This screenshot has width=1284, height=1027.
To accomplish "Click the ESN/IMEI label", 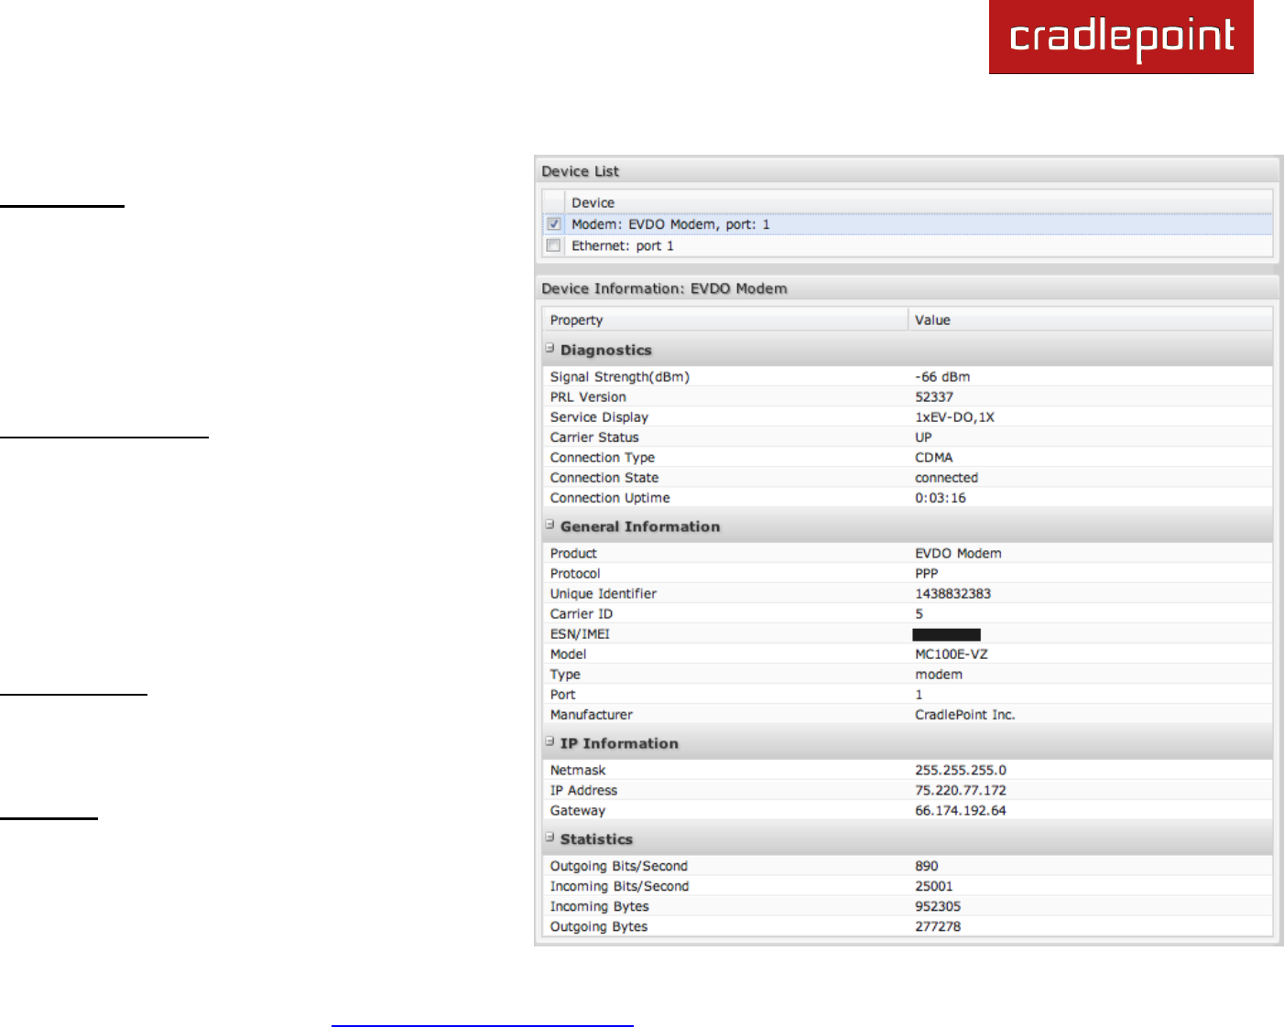I will click(x=580, y=633).
